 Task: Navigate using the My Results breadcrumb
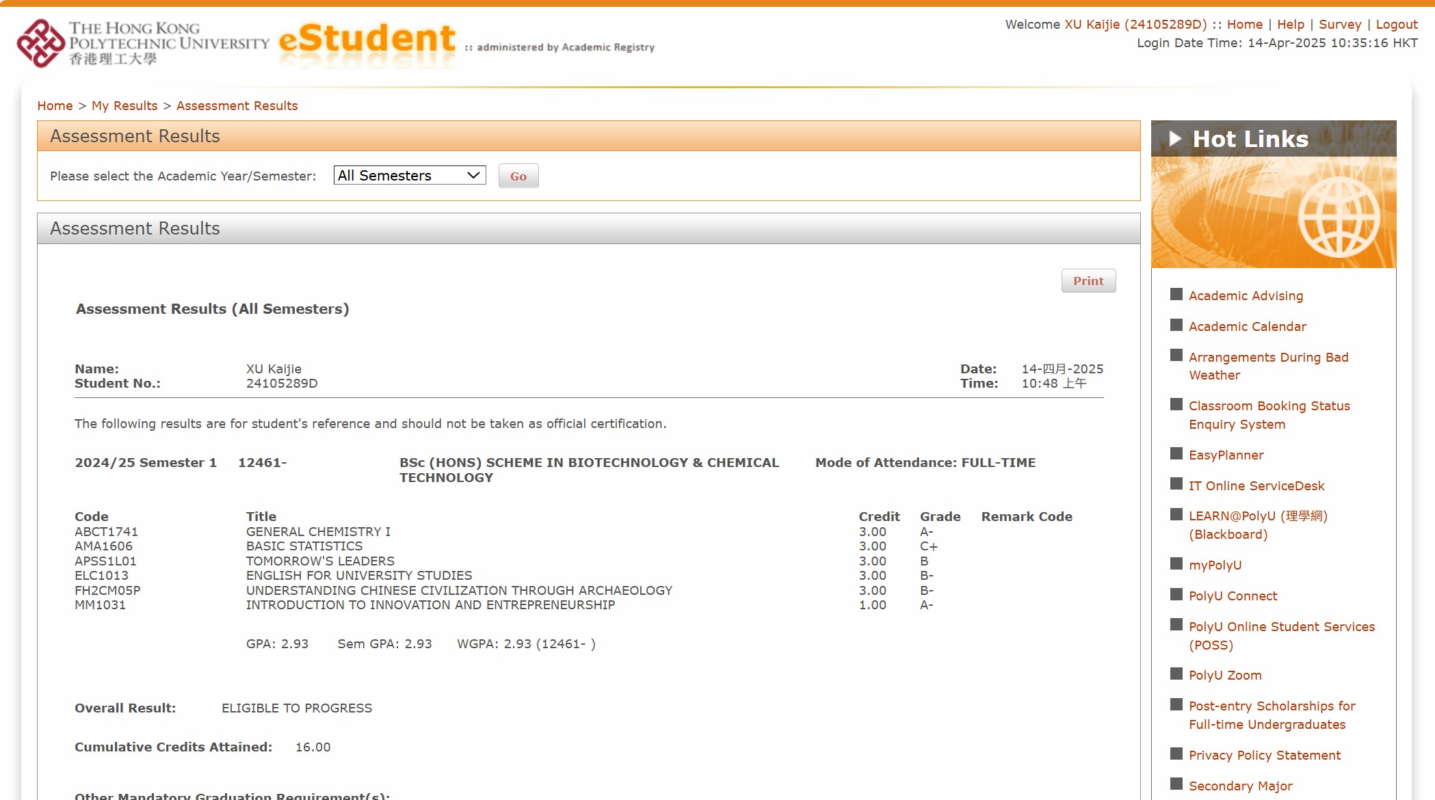124,105
